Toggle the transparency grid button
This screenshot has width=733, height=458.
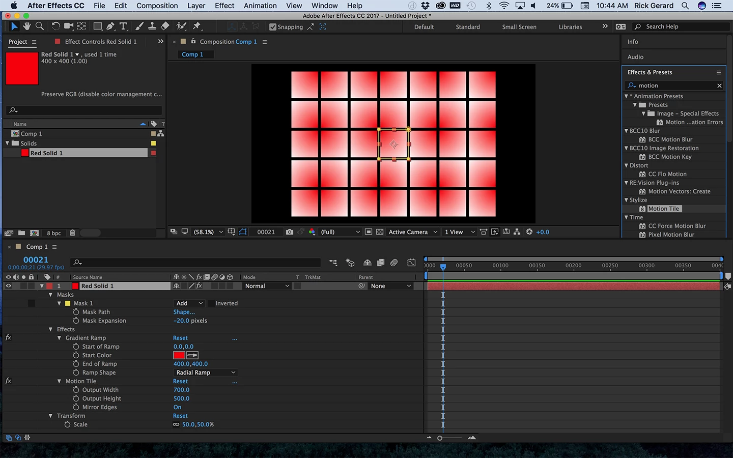[380, 232]
